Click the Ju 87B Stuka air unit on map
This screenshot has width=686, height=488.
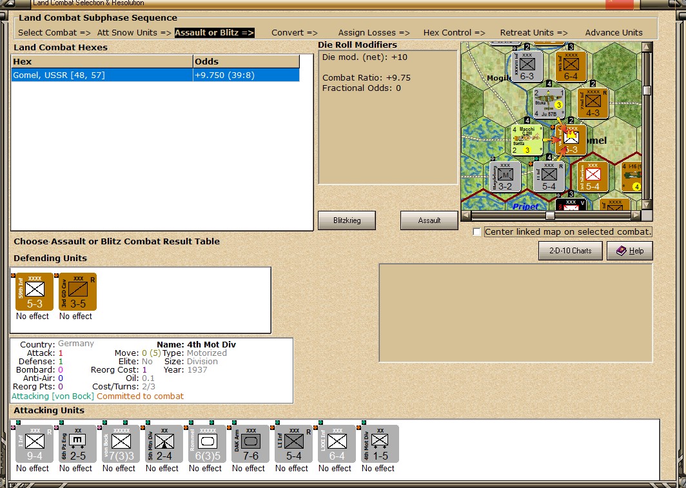549,102
